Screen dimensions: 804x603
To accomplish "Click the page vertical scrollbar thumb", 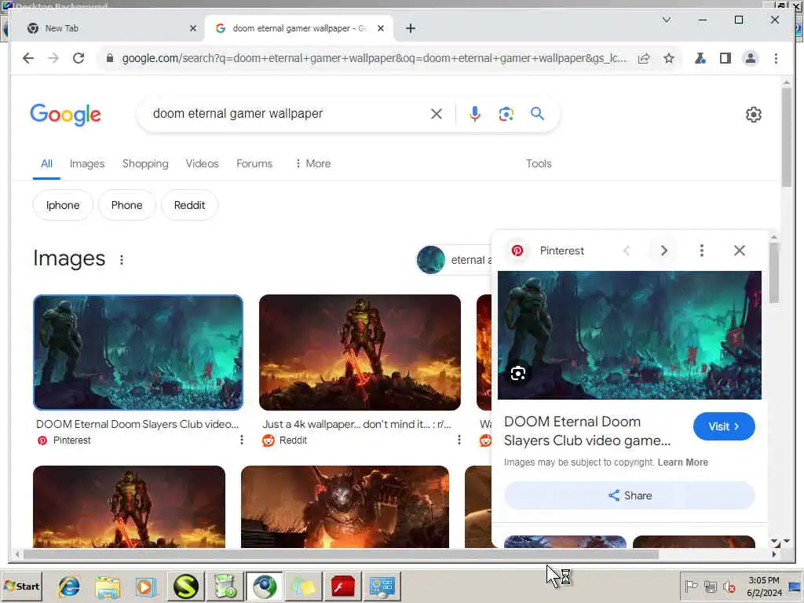I will 787,137.
